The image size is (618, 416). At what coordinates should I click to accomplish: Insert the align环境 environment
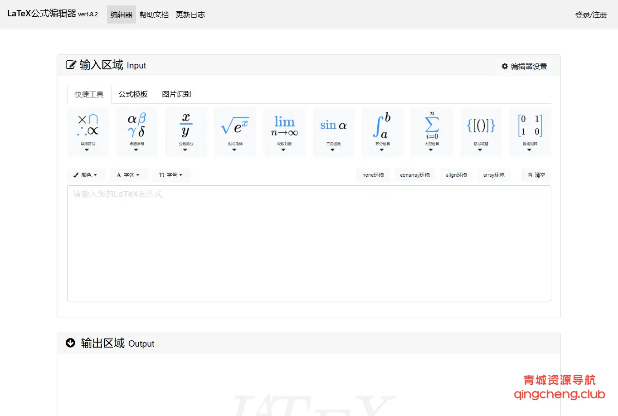click(x=456, y=175)
